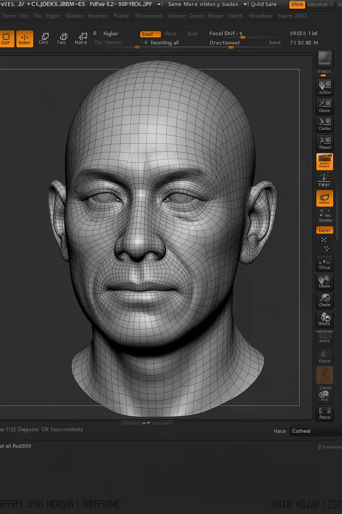342x514 pixels.
Task: Adjust the Focel Shift slider
Action: coord(242,37)
